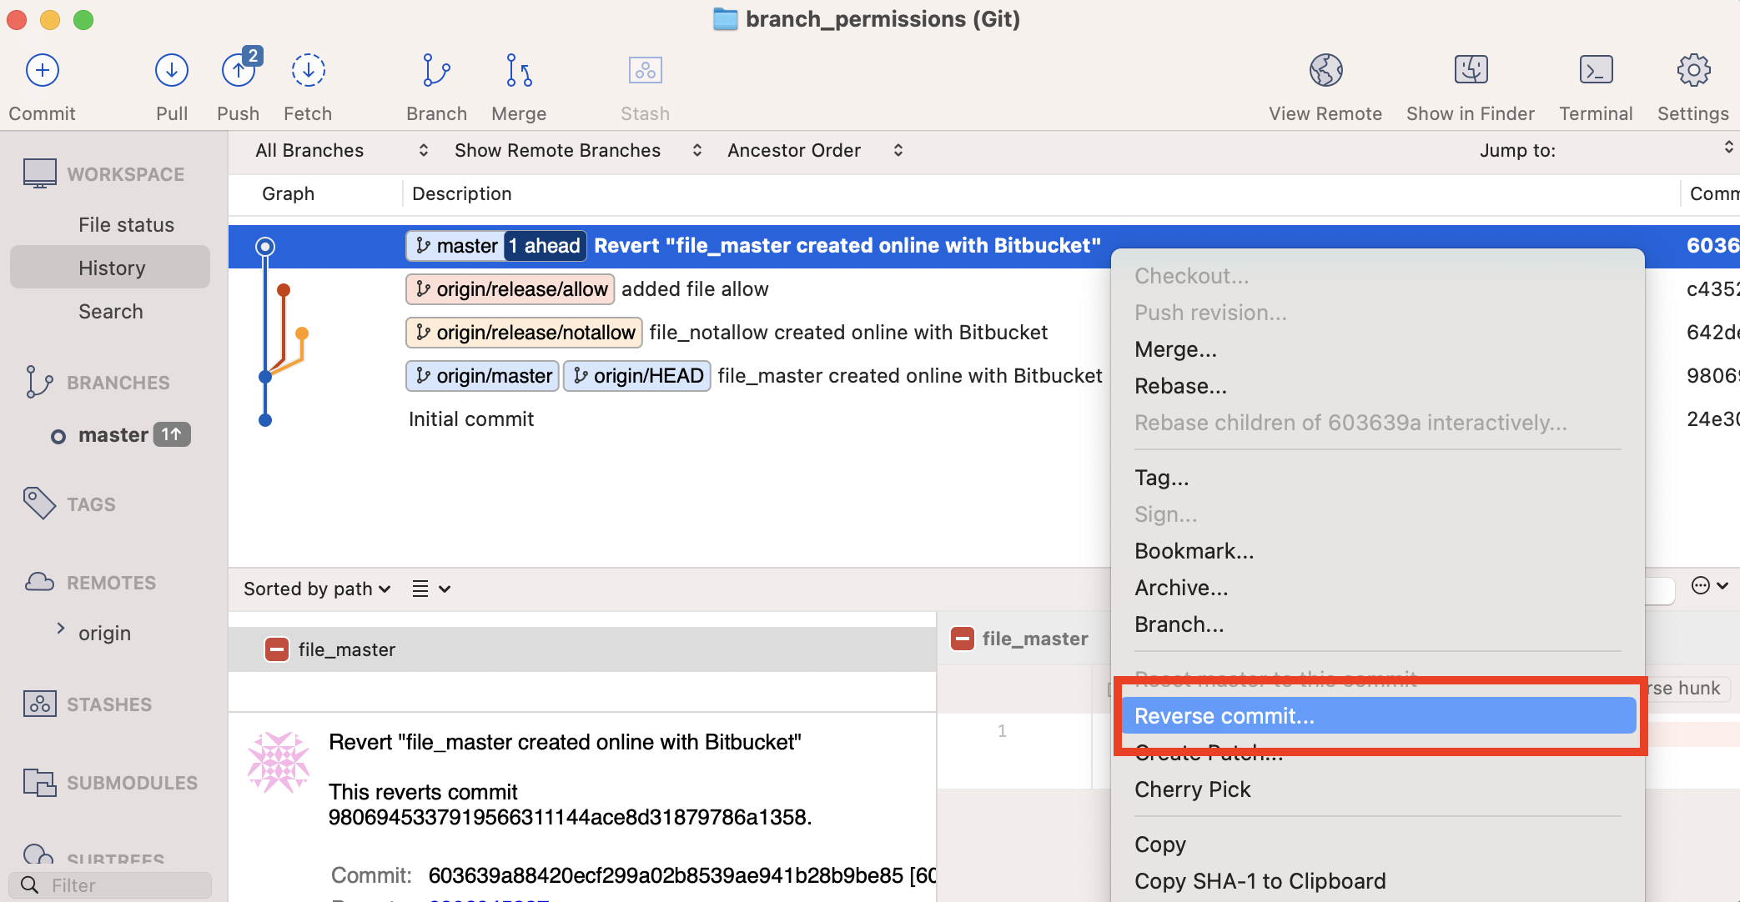The width and height of the screenshot is (1740, 902).
Task: Click the Merge toolbar icon
Action: (519, 71)
